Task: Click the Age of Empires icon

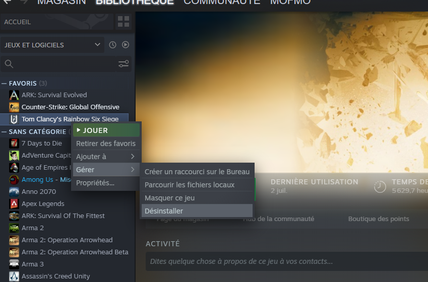Action: coord(14,168)
